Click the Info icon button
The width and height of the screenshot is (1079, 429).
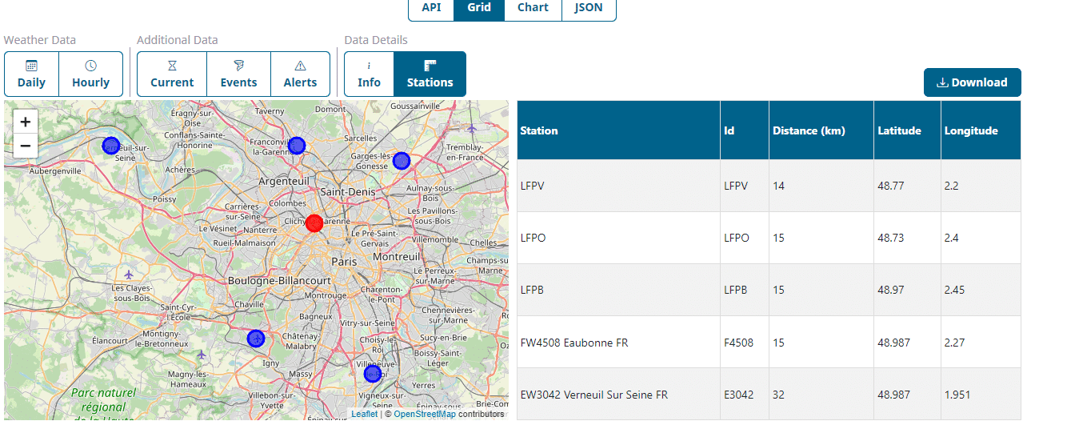(369, 66)
